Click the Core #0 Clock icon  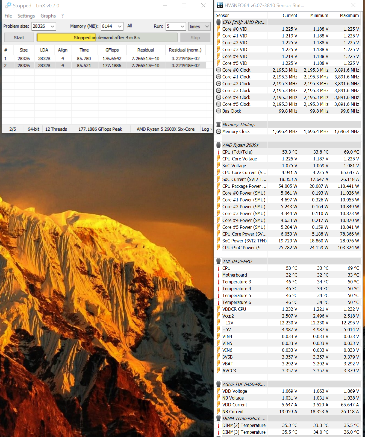pos(219,70)
